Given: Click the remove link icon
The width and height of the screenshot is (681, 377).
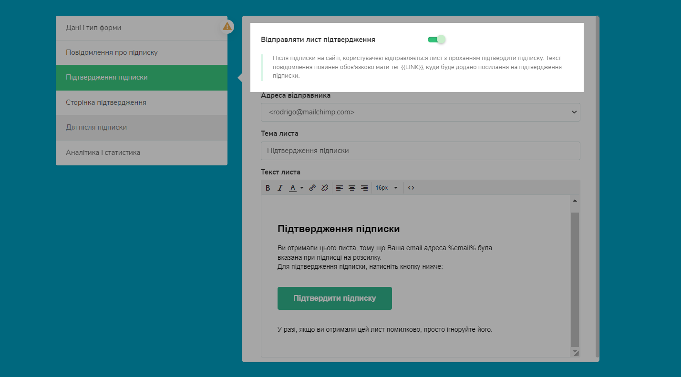Looking at the screenshot, I should 325,188.
